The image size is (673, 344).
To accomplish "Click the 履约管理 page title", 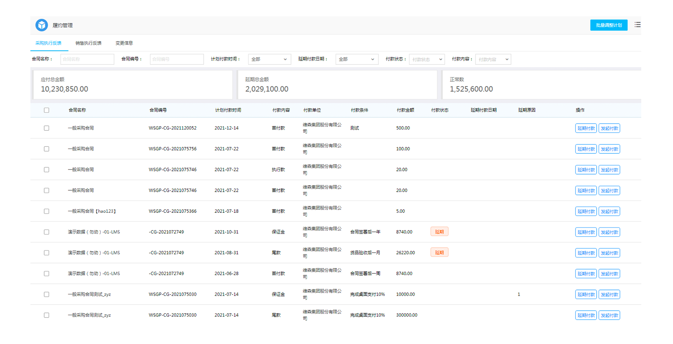I will coord(63,25).
